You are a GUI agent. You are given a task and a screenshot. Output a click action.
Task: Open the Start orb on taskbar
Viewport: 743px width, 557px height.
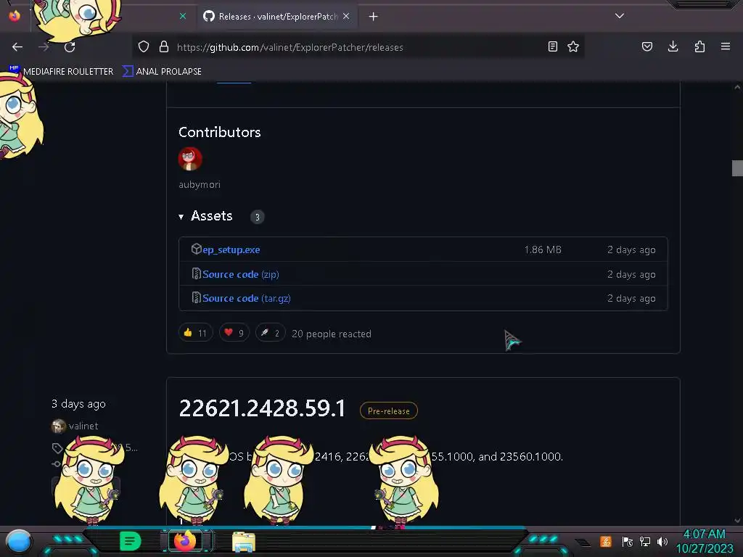pos(19,542)
